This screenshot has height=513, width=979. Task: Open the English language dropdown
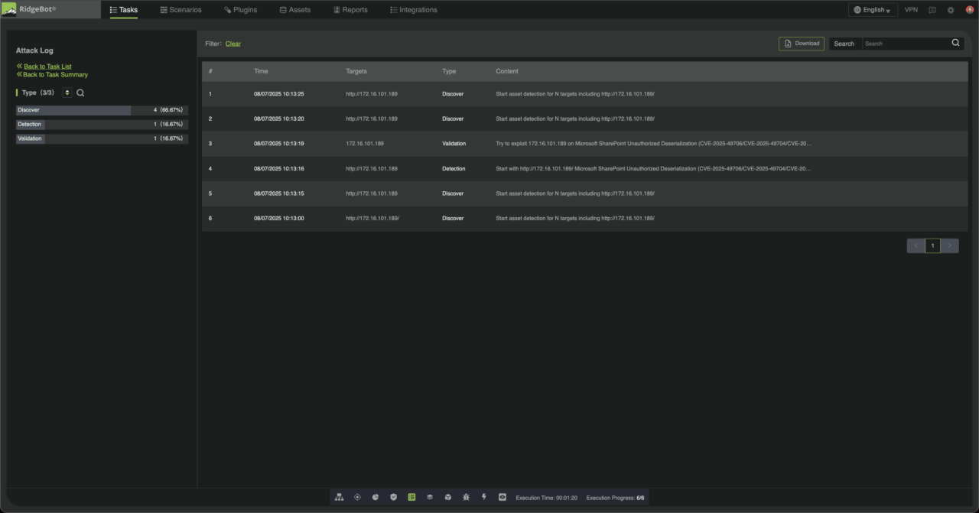click(872, 9)
